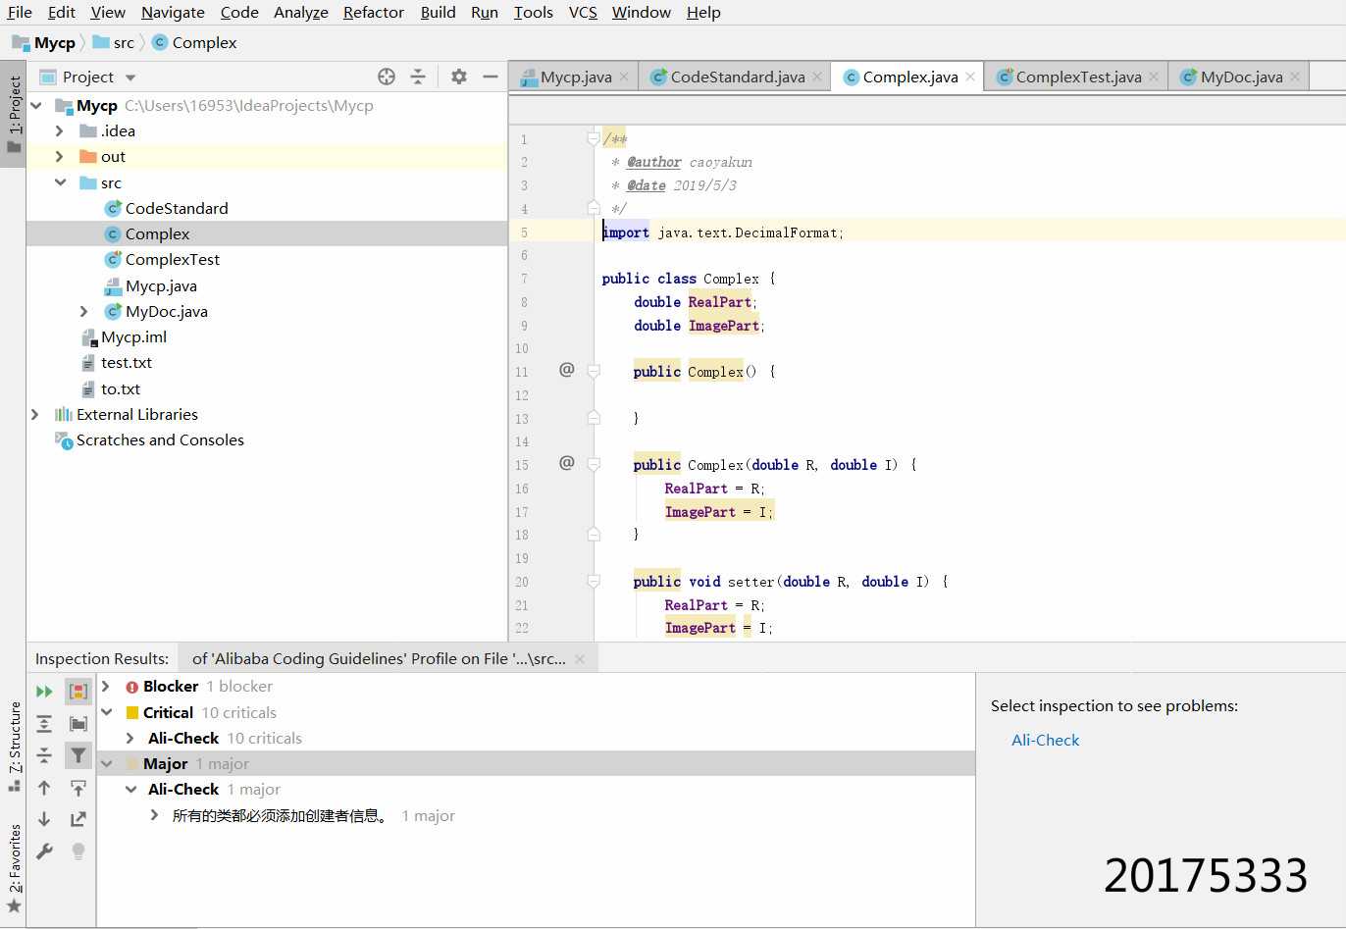The image size is (1346, 929).
Task: Expand the 所有的类都必须添加创建者信息 item
Action: (x=154, y=815)
